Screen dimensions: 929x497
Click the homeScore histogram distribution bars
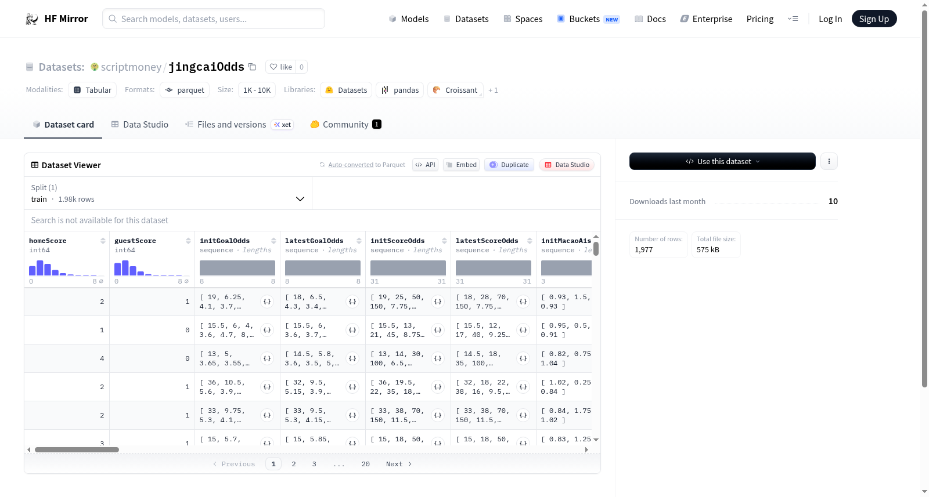coord(66,268)
